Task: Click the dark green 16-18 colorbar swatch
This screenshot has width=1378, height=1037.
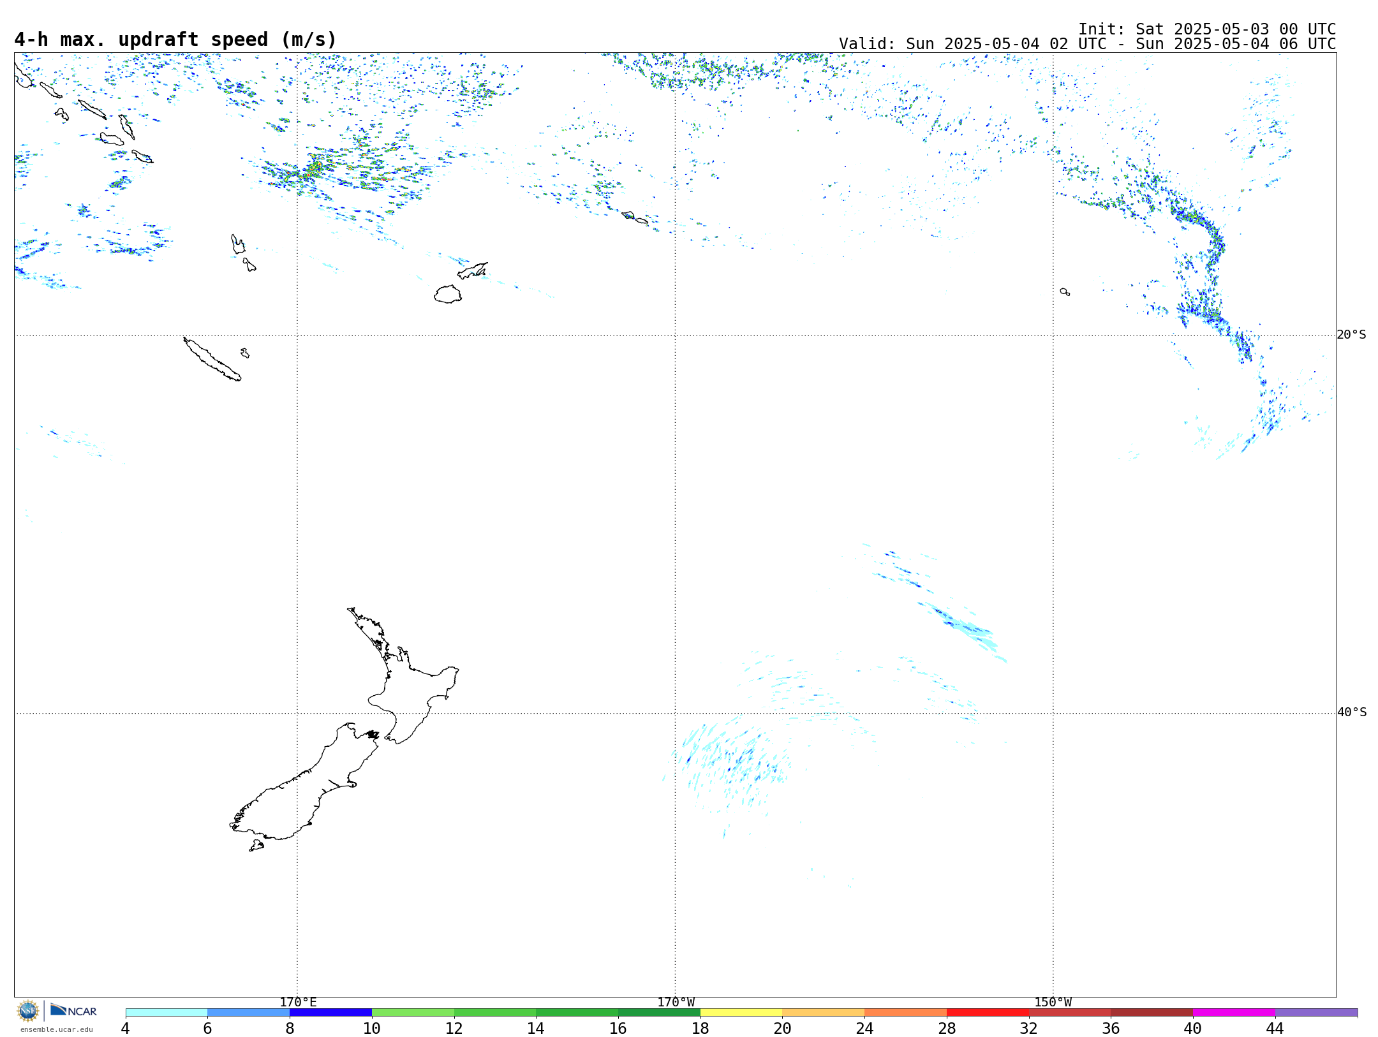Action: [659, 1013]
